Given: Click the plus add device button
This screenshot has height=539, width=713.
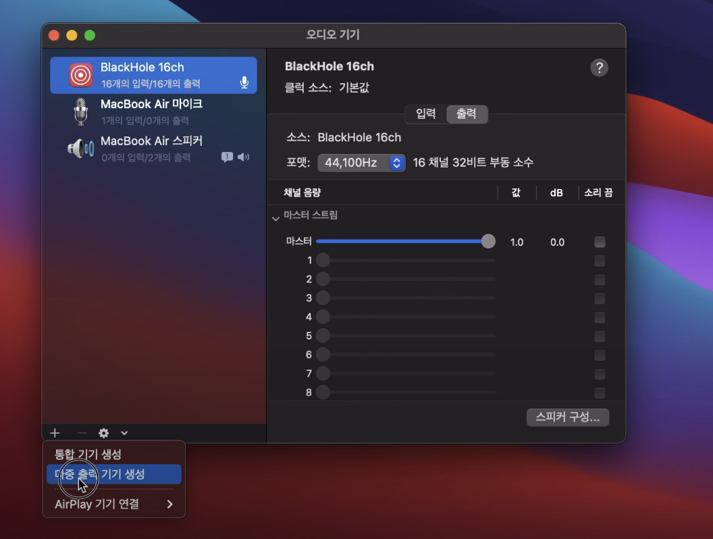Looking at the screenshot, I should click(x=55, y=433).
